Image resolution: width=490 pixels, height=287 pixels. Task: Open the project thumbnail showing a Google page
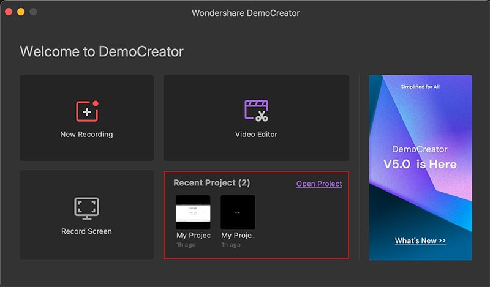(x=193, y=212)
